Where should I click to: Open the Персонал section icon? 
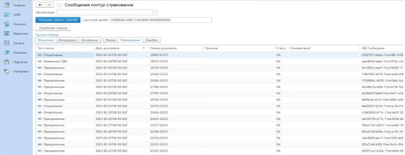point(7,62)
